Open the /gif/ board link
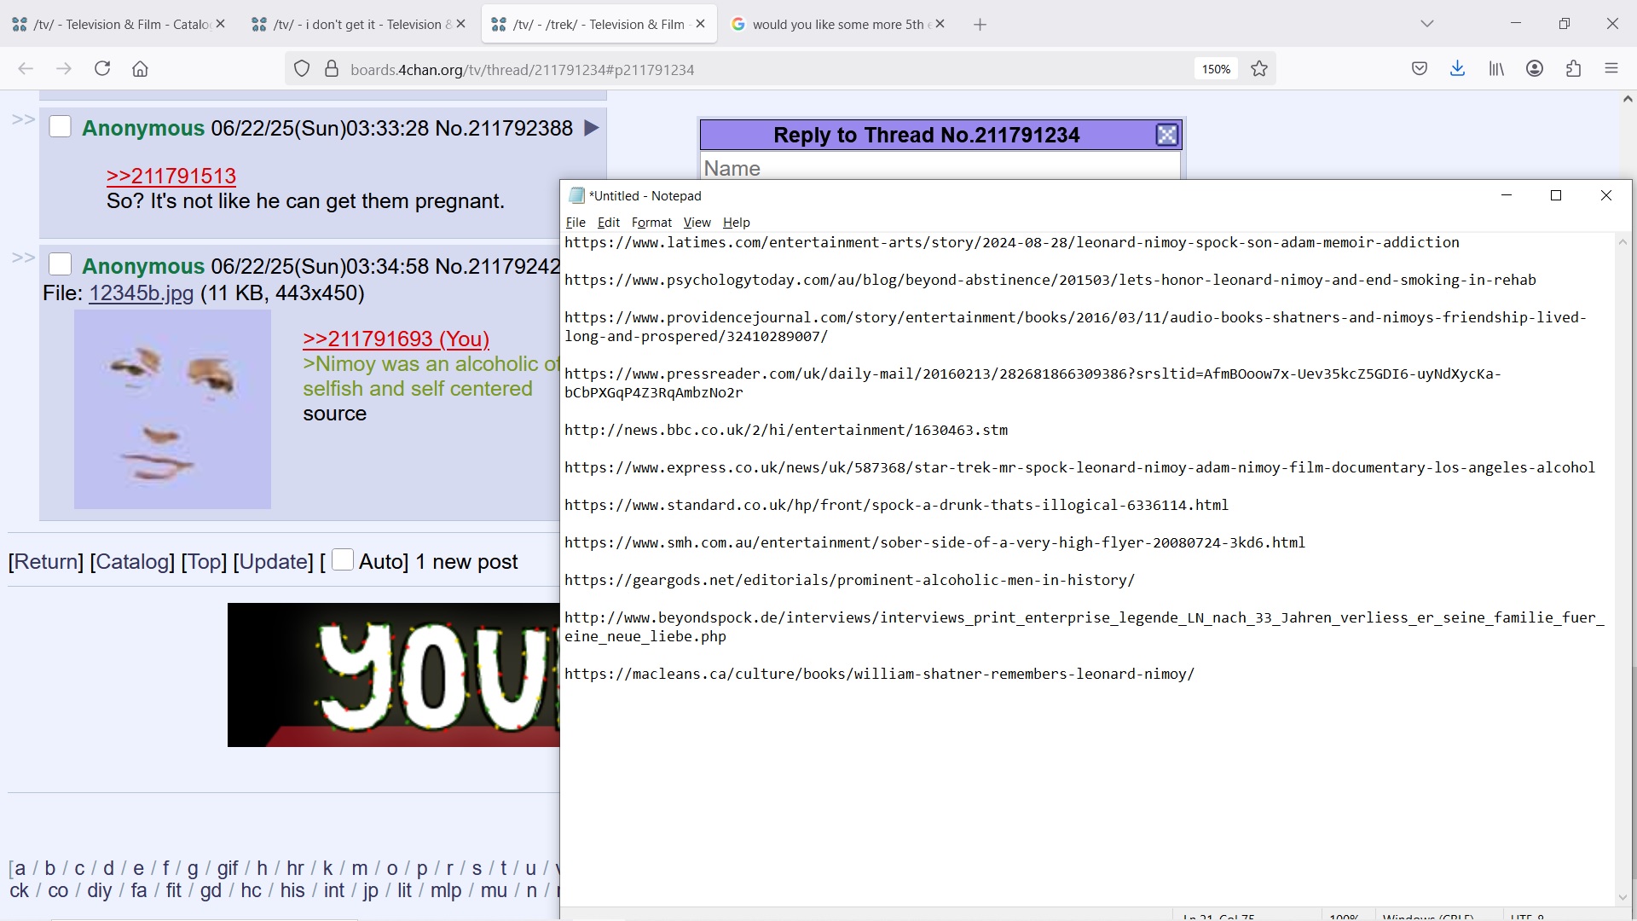1637x921 pixels. (x=228, y=868)
